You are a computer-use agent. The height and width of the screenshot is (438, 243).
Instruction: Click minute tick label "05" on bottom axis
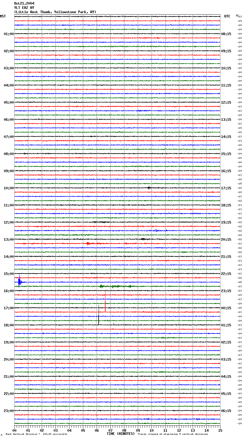coord(83,430)
